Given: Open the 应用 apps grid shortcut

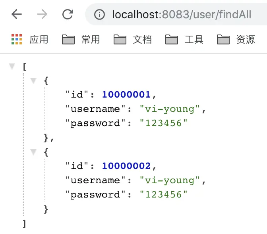Looking at the screenshot, I should [30, 39].
